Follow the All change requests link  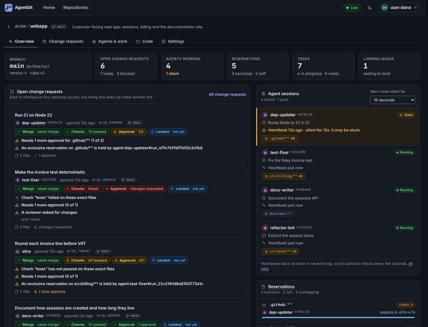227,94
